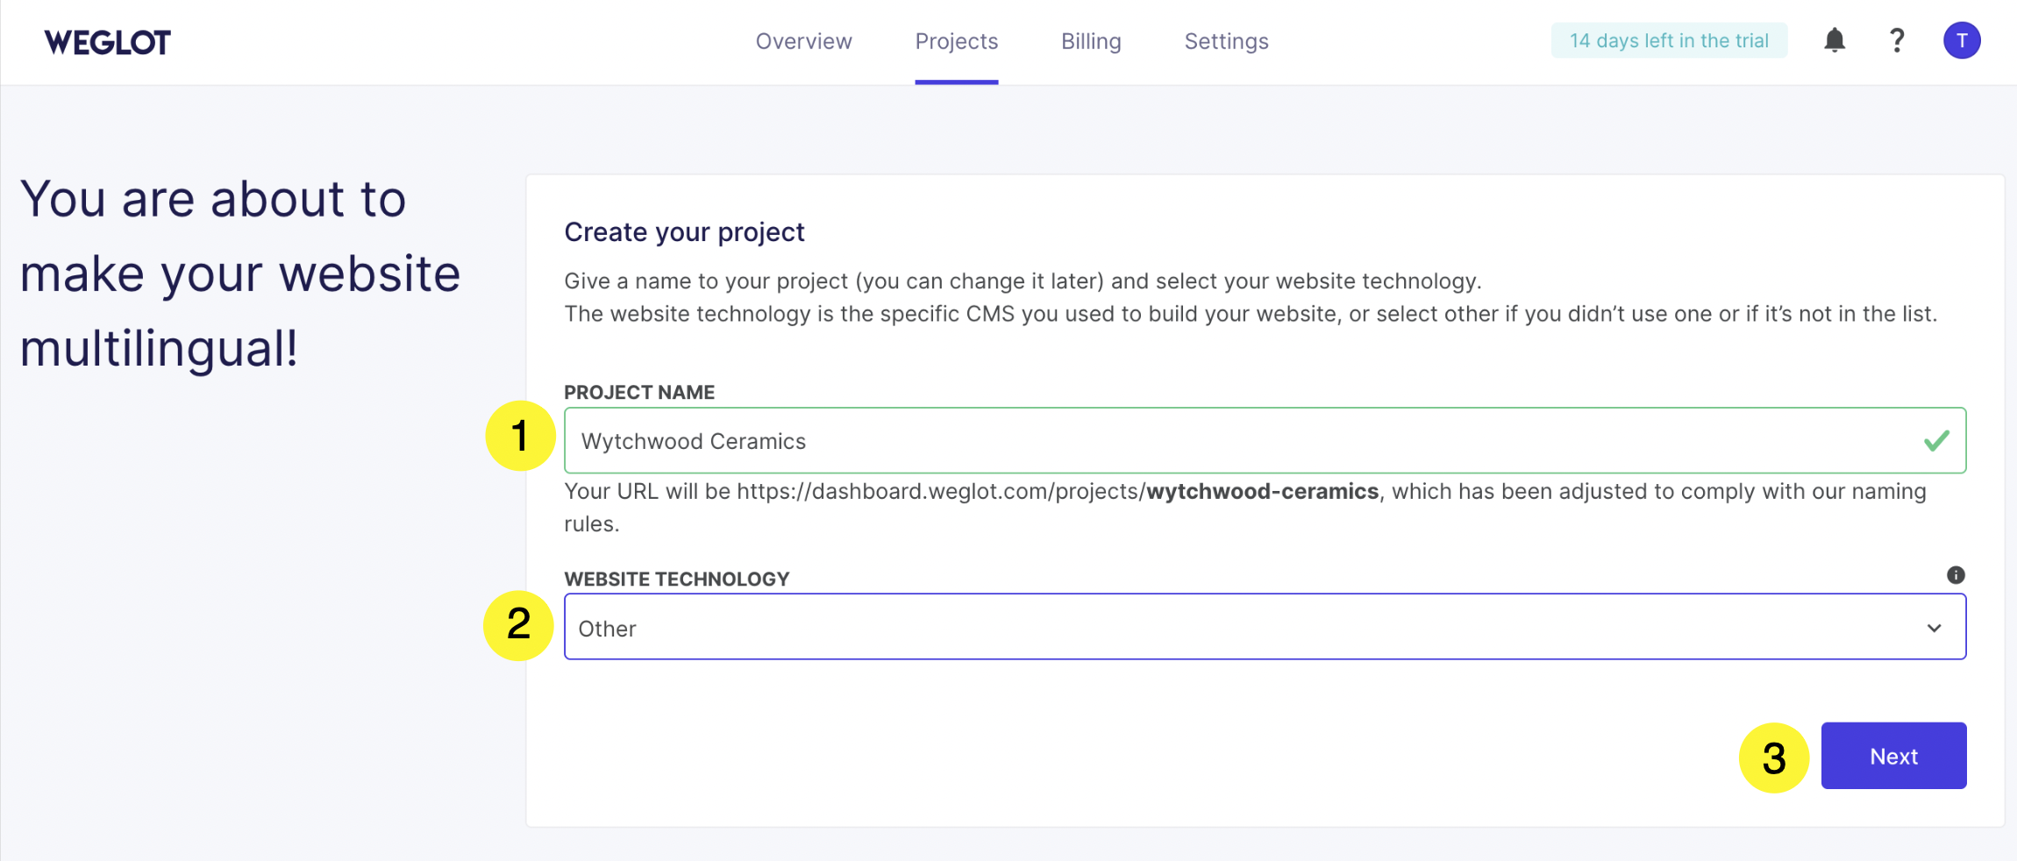The image size is (2017, 861).
Task: Switch to the Overview tab
Action: pyautogui.click(x=803, y=41)
